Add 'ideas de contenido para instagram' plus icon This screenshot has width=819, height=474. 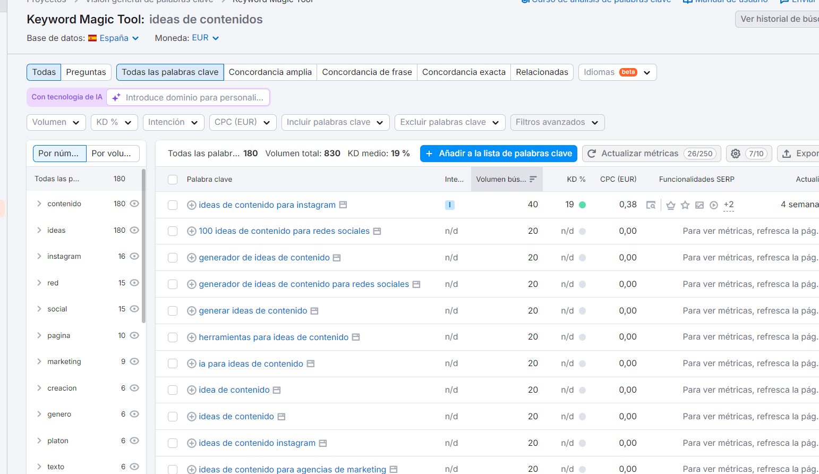(192, 205)
